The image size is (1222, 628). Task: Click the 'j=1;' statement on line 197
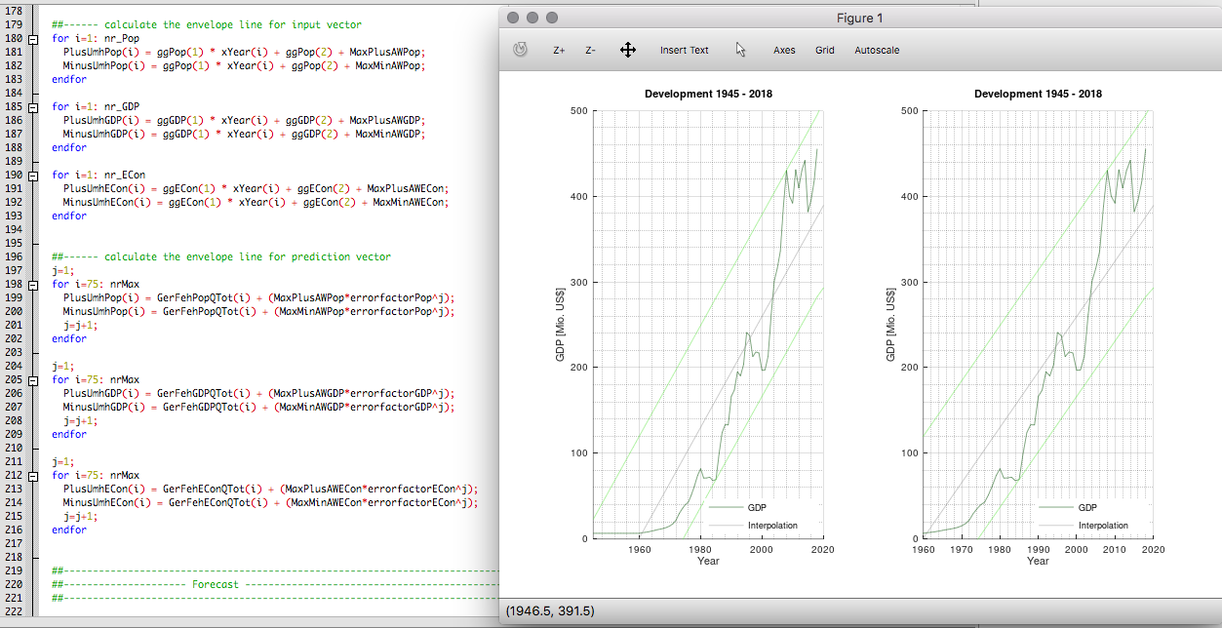(63, 271)
